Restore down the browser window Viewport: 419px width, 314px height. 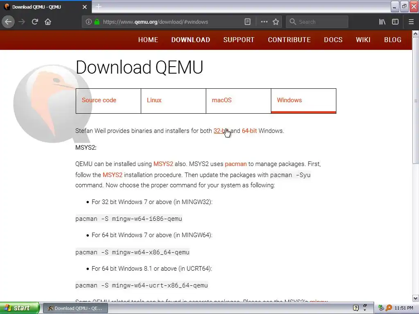[x=404, y=7]
